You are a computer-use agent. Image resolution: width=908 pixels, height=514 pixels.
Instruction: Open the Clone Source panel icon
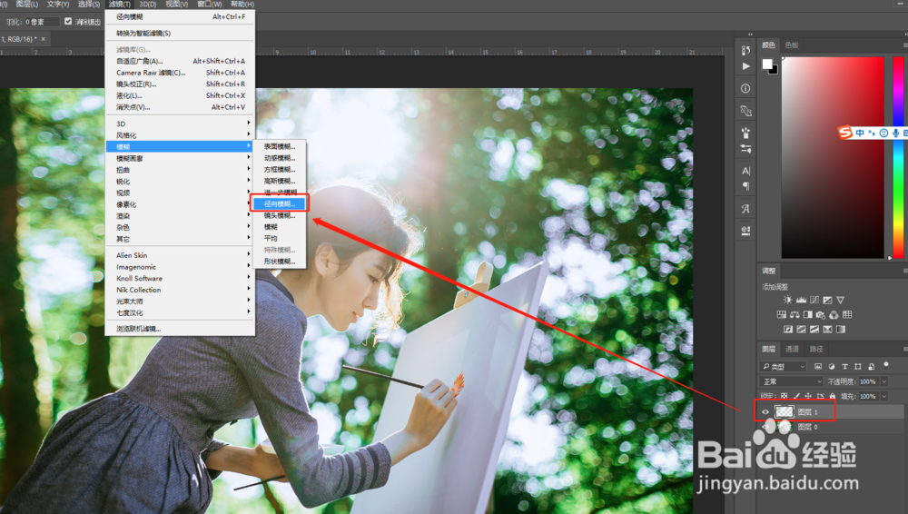click(745, 110)
